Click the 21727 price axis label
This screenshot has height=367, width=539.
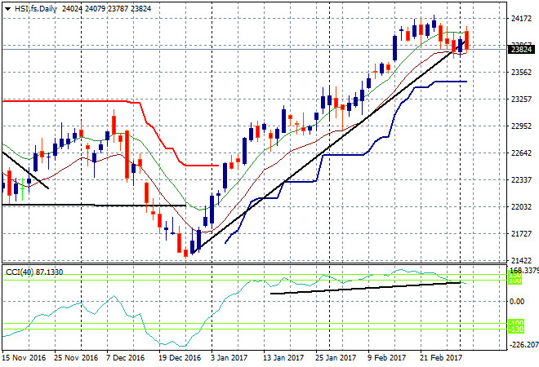tap(521, 234)
